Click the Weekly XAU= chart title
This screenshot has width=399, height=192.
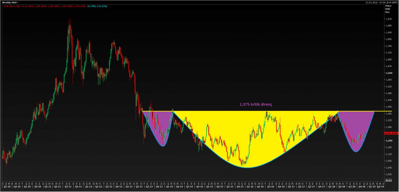click(x=10, y=2)
